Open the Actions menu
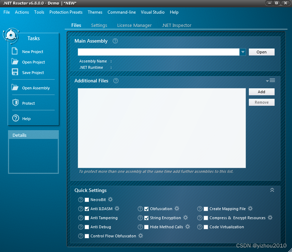Viewport: 292px width, 252px height. coord(22,12)
